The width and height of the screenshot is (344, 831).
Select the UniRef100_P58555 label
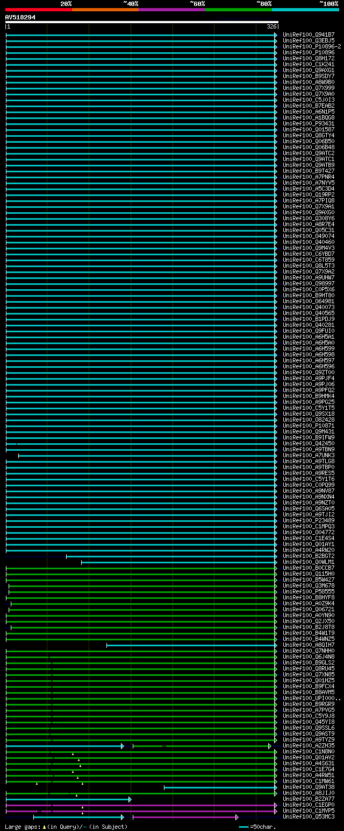(309, 591)
